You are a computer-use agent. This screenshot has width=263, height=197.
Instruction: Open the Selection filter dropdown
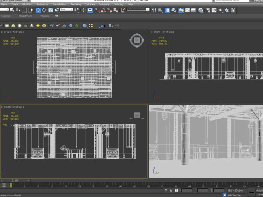coord(4,9)
